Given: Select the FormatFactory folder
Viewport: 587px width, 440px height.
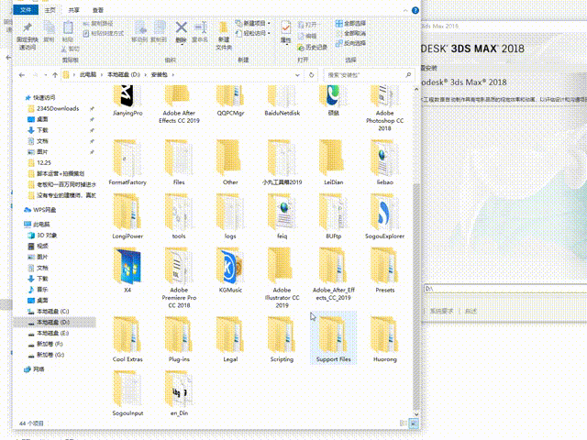Looking at the screenshot, I should coord(127,162).
